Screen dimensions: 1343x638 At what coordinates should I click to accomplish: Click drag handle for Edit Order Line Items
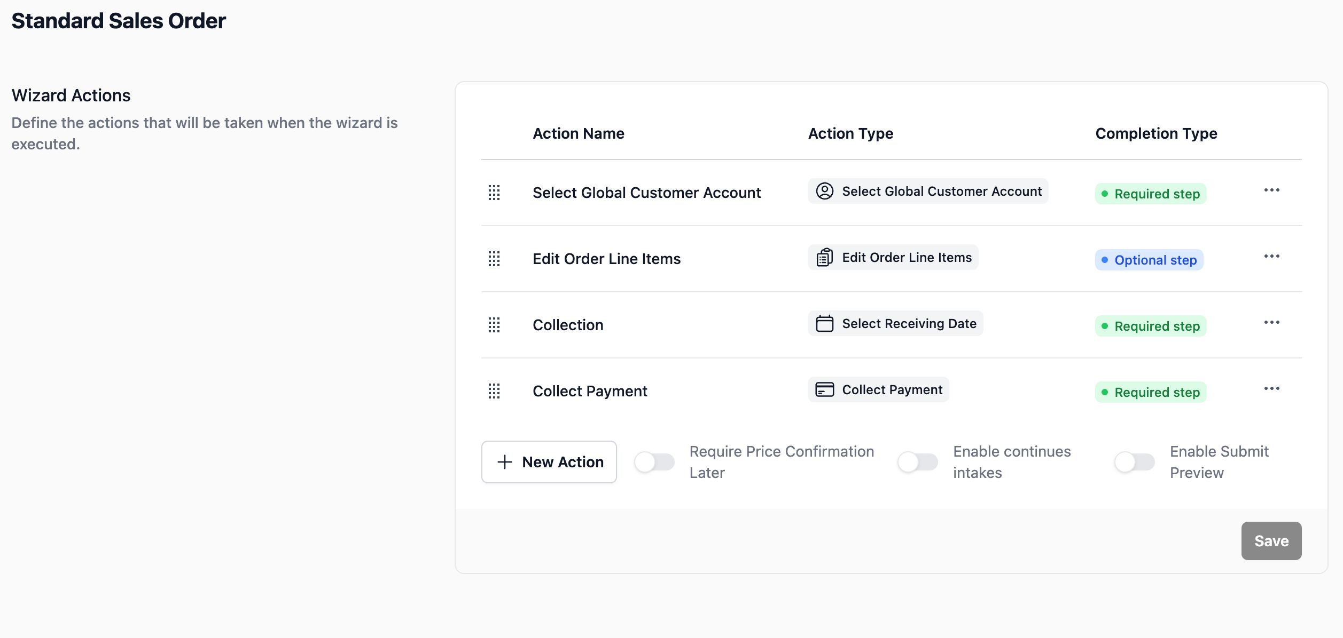coord(494,259)
